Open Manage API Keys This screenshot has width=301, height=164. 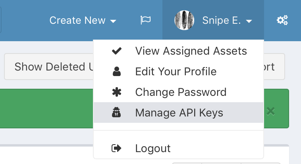click(179, 113)
